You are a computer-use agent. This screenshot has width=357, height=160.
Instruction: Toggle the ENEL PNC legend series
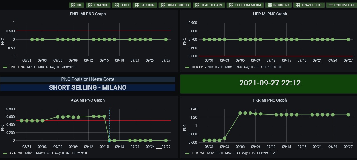(17, 67)
